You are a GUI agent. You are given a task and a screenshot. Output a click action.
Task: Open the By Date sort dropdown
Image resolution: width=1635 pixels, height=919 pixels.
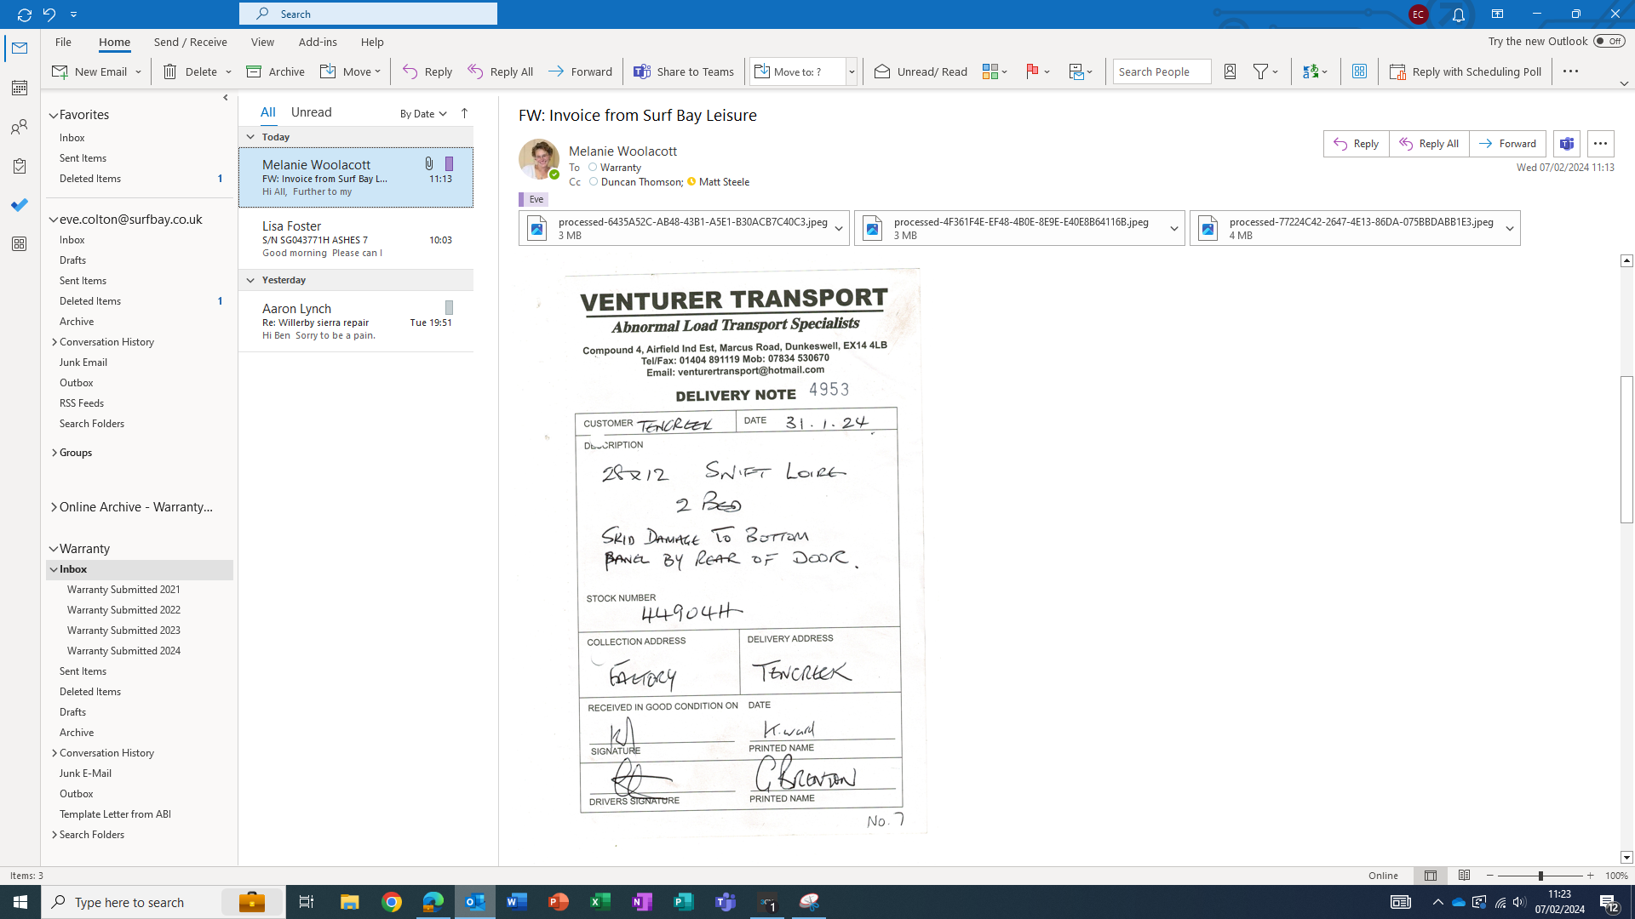coord(423,113)
